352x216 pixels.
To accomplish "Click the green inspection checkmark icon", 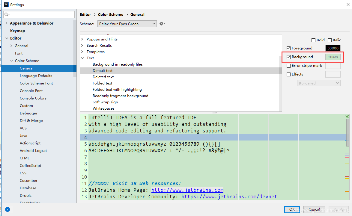I will [347, 117].
